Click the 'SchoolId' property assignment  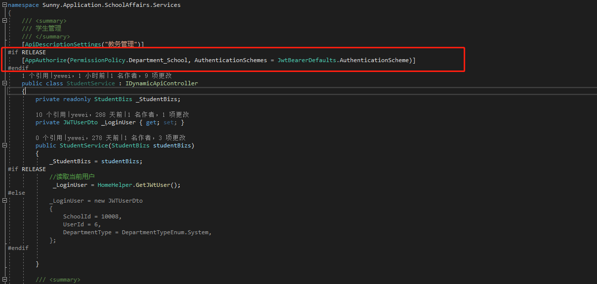[x=77, y=216]
